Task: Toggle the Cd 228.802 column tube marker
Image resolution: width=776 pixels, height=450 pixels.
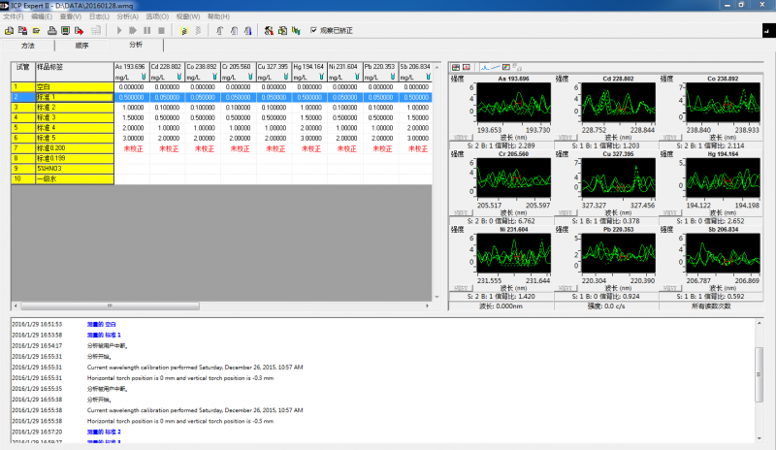Action: (179, 76)
